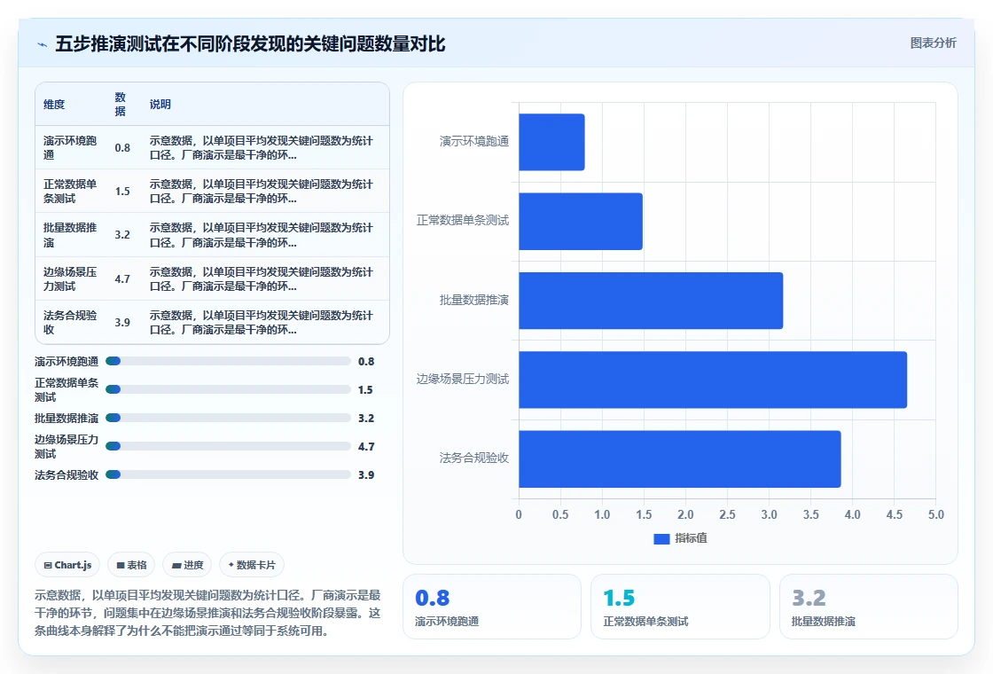993x674 pixels.
Task: Click the description in 批量数据推演 row
Action: coord(262,235)
